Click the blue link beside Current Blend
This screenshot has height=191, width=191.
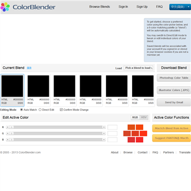pos(29,68)
